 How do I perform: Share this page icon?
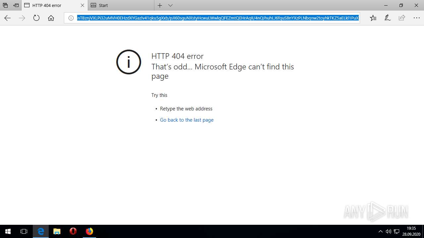[x=402, y=18]
